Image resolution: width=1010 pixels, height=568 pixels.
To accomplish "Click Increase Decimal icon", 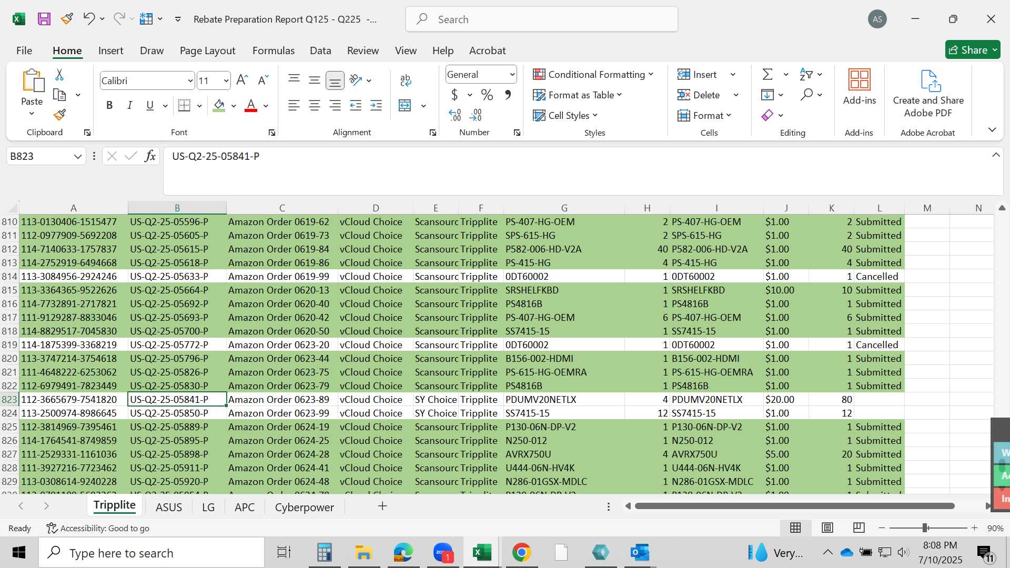I will click(x=455, y=115).
